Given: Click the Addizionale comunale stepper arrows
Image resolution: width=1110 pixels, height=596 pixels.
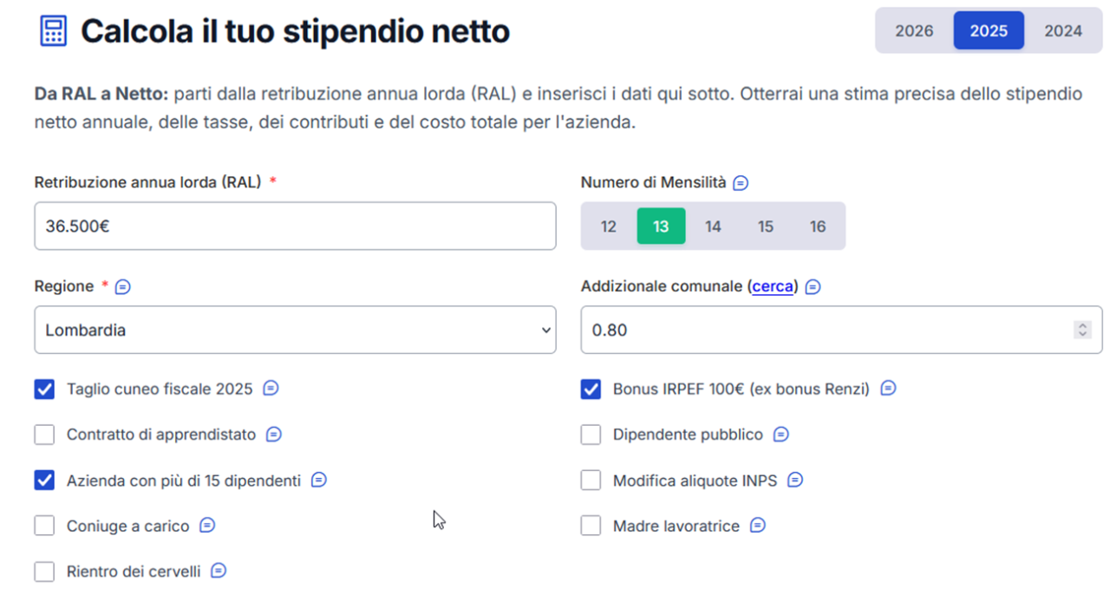Looking at the screenshot, I should click(x=1081, y=330).
